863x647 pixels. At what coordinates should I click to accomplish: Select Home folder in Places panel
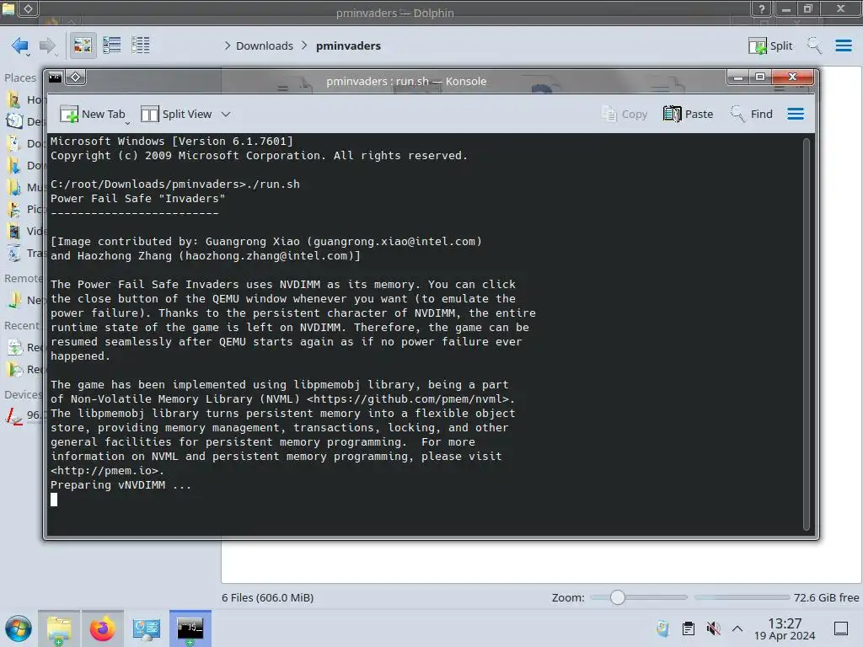24,99
